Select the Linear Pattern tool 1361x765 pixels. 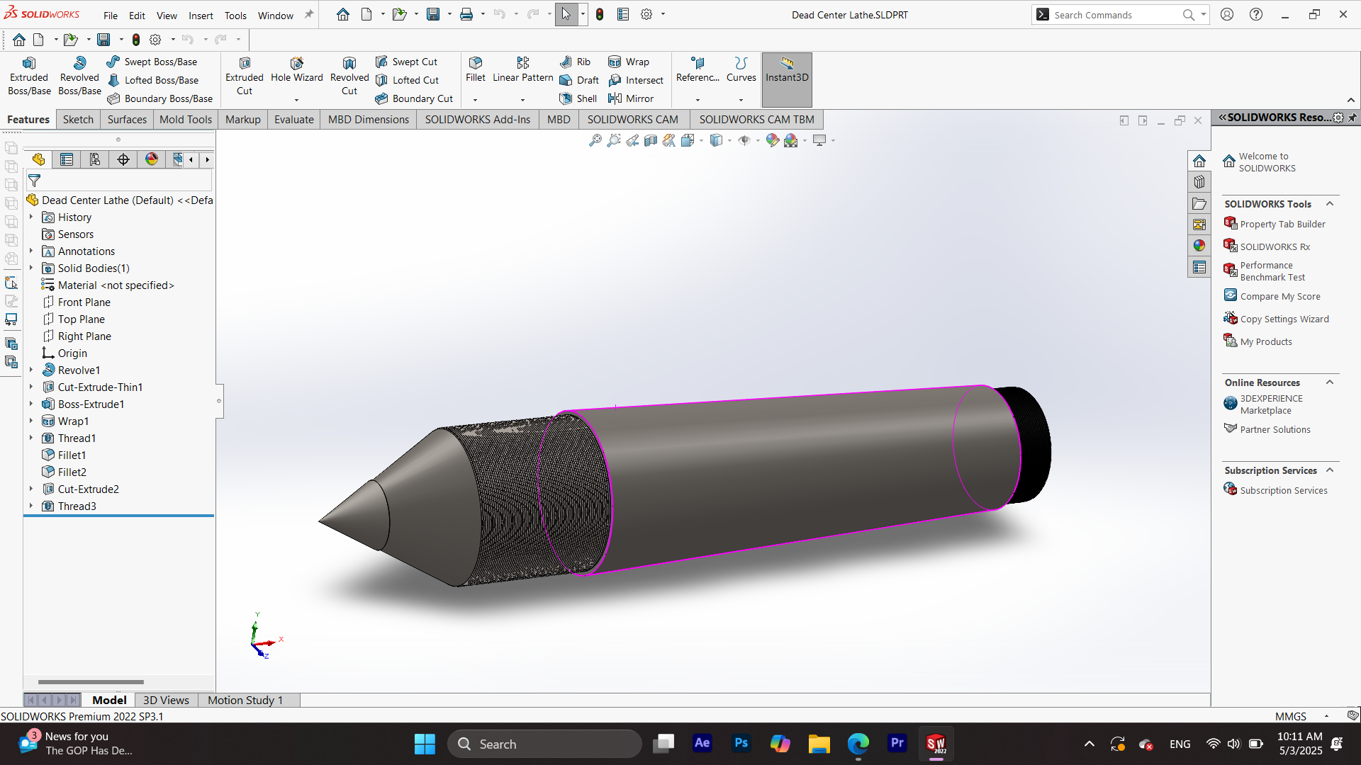point(523,69)
